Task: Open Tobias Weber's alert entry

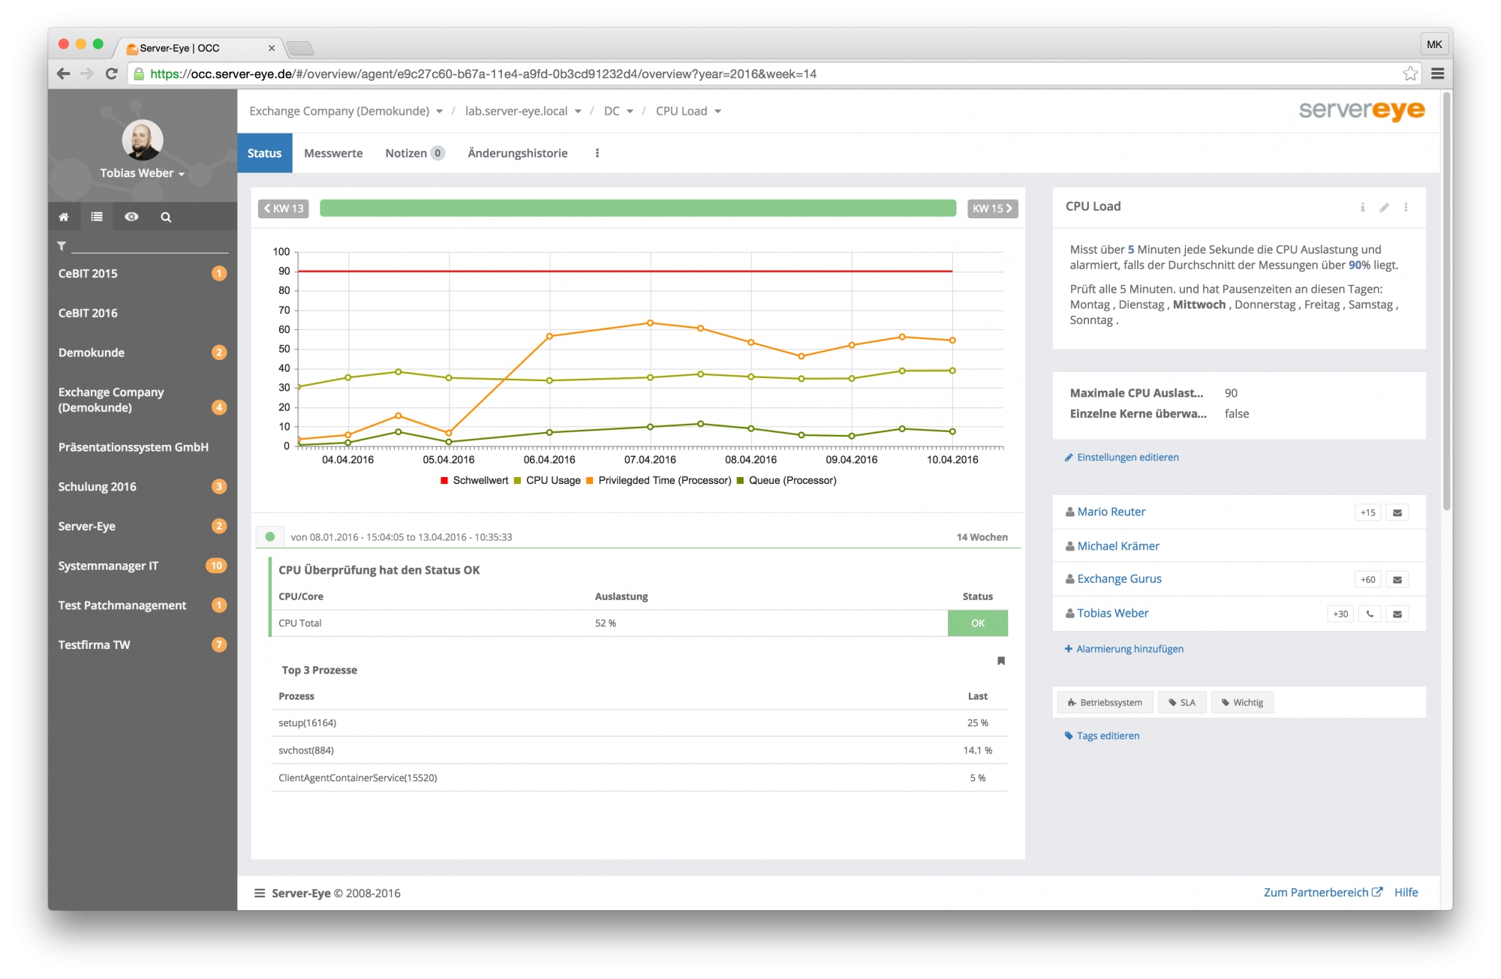Action: click(1112, 614)
